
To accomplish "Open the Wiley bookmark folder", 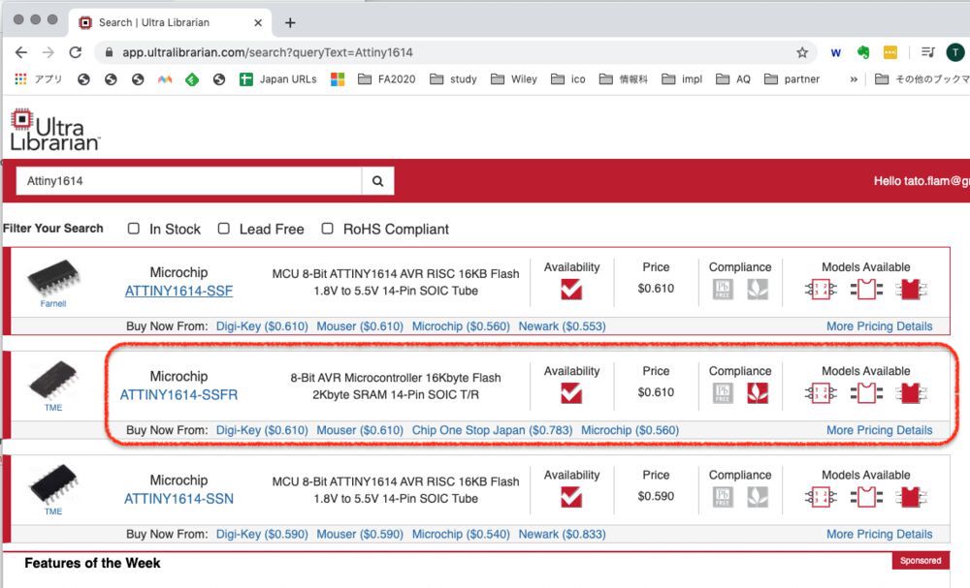I will point(514,79).
